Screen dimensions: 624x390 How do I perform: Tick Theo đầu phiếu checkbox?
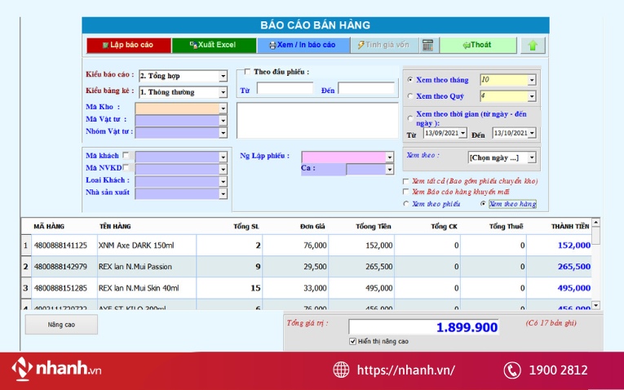(247, 72)
